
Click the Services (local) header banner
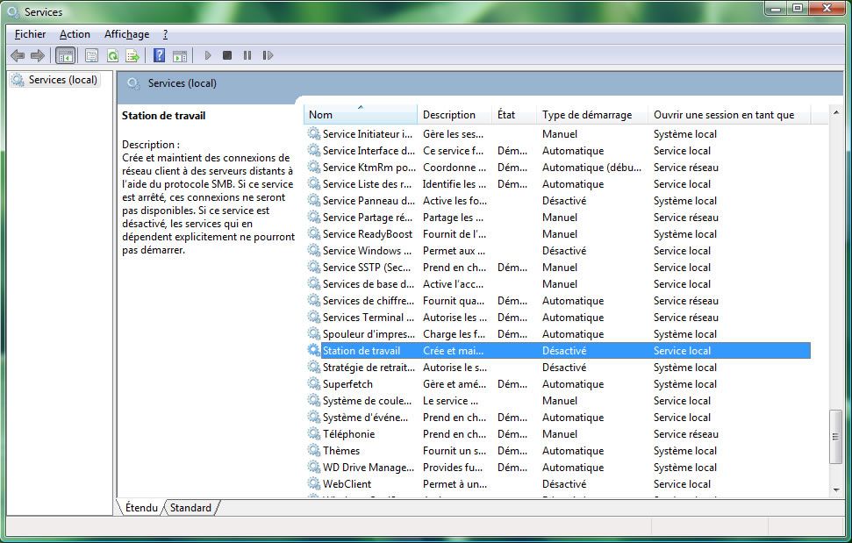click(x=480, y=83)
